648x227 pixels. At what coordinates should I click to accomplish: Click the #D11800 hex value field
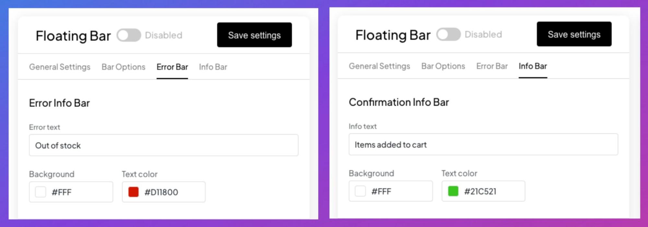161,192
